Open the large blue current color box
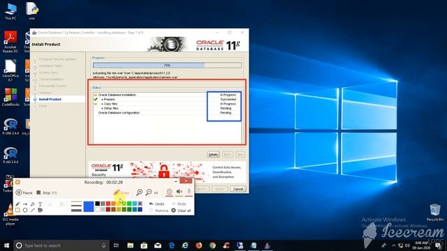447x251 pixels. [89, 206]
